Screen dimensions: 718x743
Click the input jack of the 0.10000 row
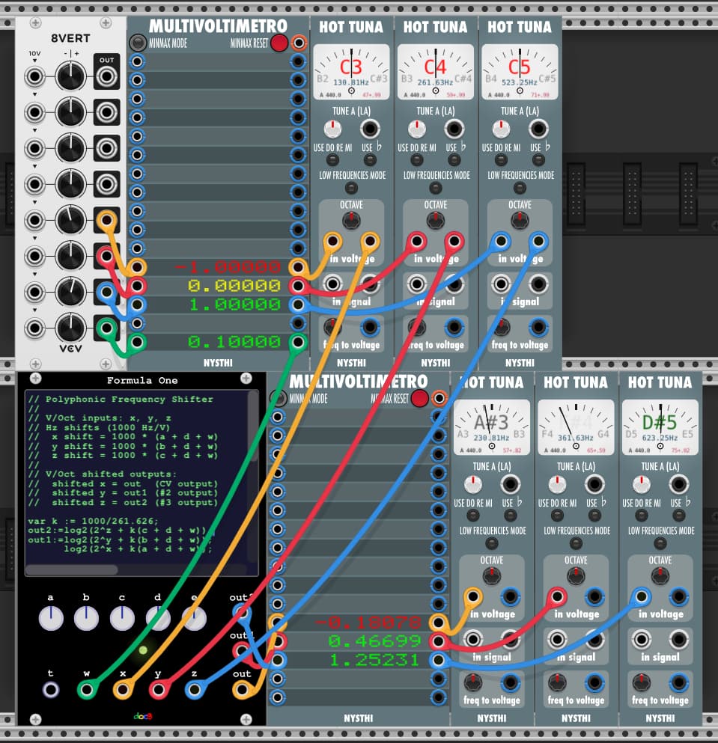coord(137,342)
